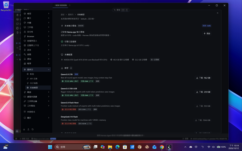The image size is (242, 151).
Task: Click the Wi-Fi network tray icon
Action: [x=209, y=147]
